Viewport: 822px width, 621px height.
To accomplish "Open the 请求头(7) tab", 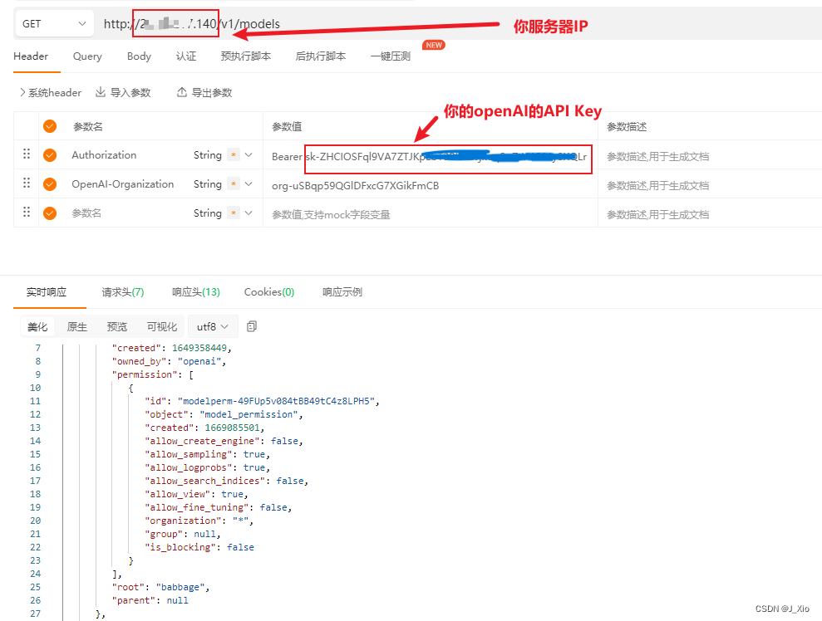I will pyautogui.click(x=123, y=292).
